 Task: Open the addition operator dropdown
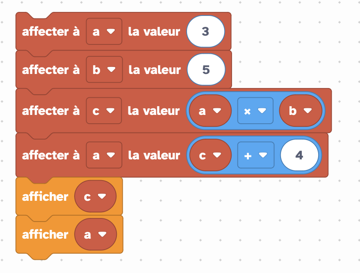[256, 155]
